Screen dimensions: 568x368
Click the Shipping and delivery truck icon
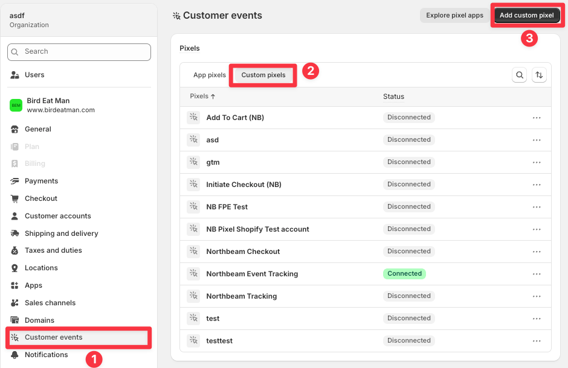(x=15, y=233)
